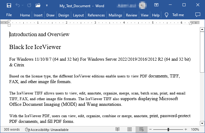Click the left indent ruler marker
Image resolution: width=205 pixels, height=133 pixels.
(9, 25)
